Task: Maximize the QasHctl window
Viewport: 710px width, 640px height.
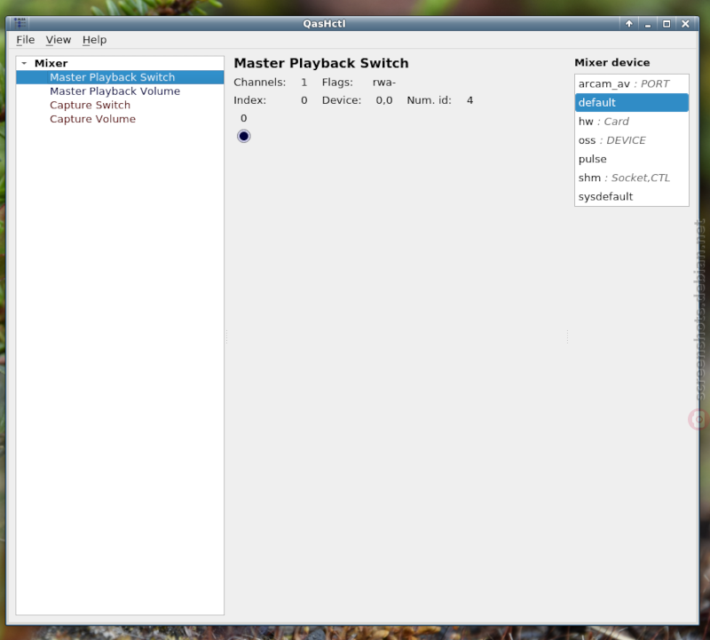Action: 667,24
